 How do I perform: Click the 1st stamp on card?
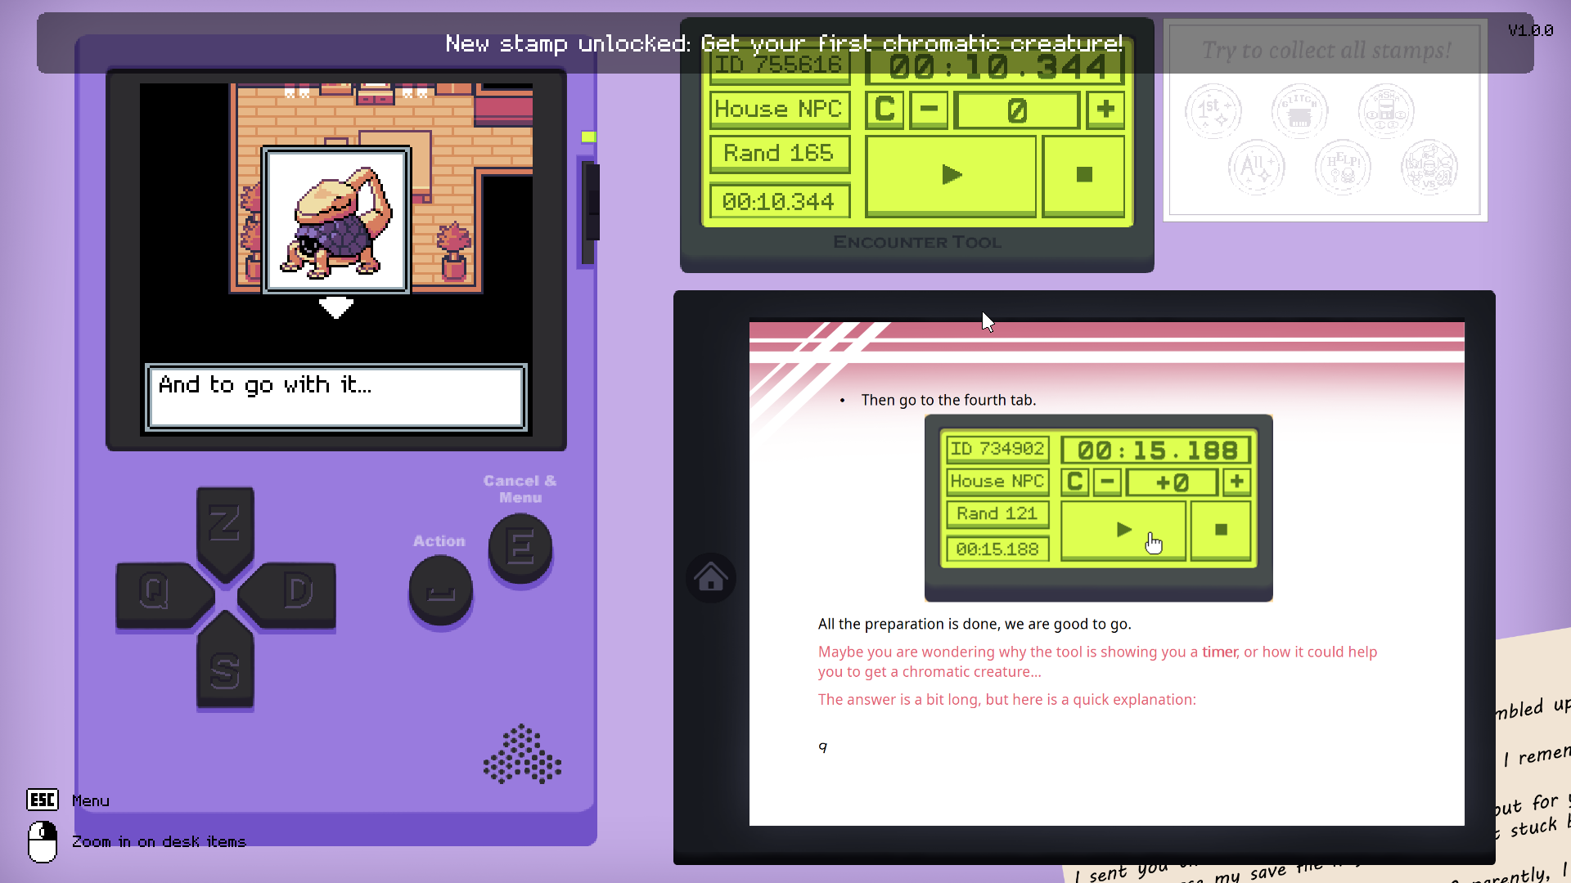1213,110
